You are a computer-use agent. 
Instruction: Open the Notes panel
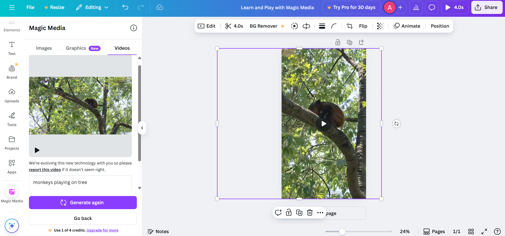coord(158,232)
